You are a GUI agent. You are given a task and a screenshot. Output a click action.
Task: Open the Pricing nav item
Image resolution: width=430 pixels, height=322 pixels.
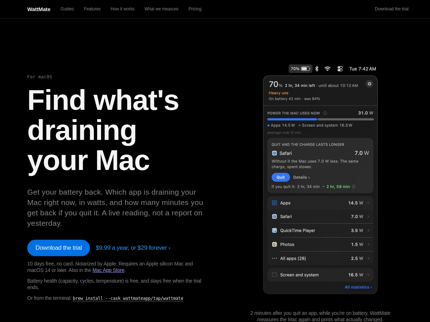coord(195,9)
